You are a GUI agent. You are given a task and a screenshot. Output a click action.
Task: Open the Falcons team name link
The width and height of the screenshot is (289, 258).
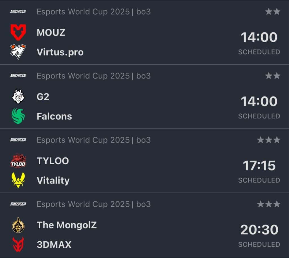click(54, 116)
